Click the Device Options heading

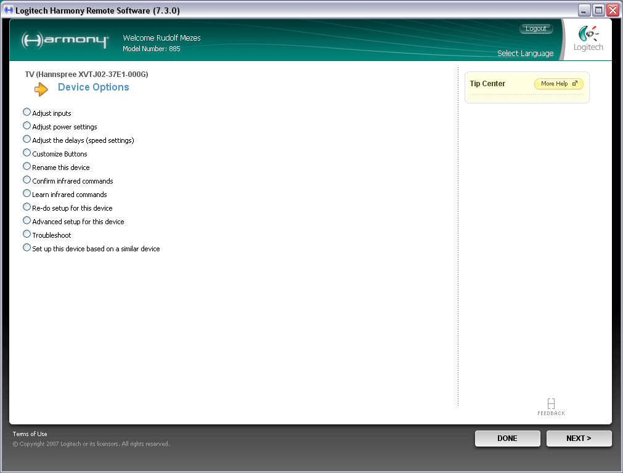tap(94, 87)
